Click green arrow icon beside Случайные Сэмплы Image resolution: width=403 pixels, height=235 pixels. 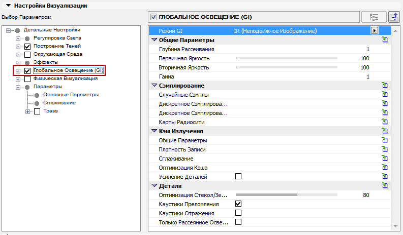[x=385, y=95]
